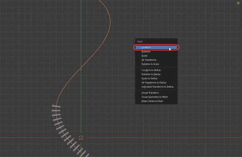Screen dimensions: 242x157
Task: Select Scale to Deltas option
Action: [x=156, y=78]
